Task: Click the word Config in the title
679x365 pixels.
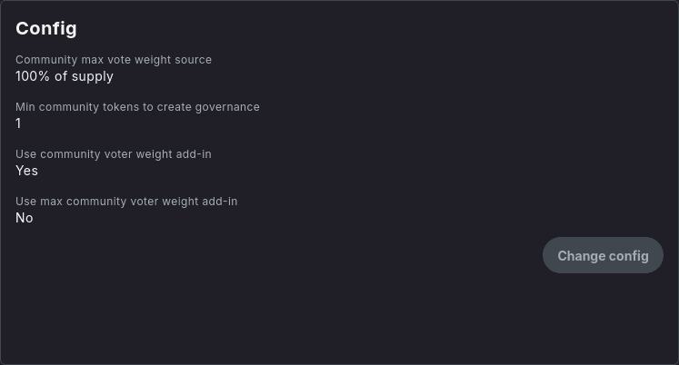Action: click(x=46, y=28)
